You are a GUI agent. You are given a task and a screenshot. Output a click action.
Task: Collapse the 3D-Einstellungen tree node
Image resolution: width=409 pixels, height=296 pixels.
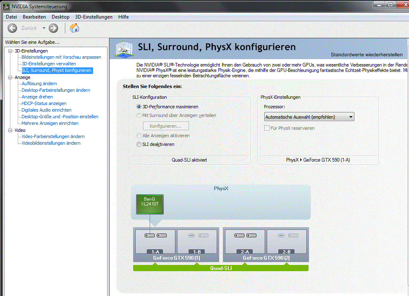(x=10, y=51)
